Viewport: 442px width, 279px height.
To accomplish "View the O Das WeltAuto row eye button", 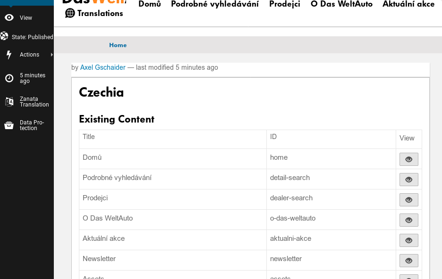I will (409, 220).
